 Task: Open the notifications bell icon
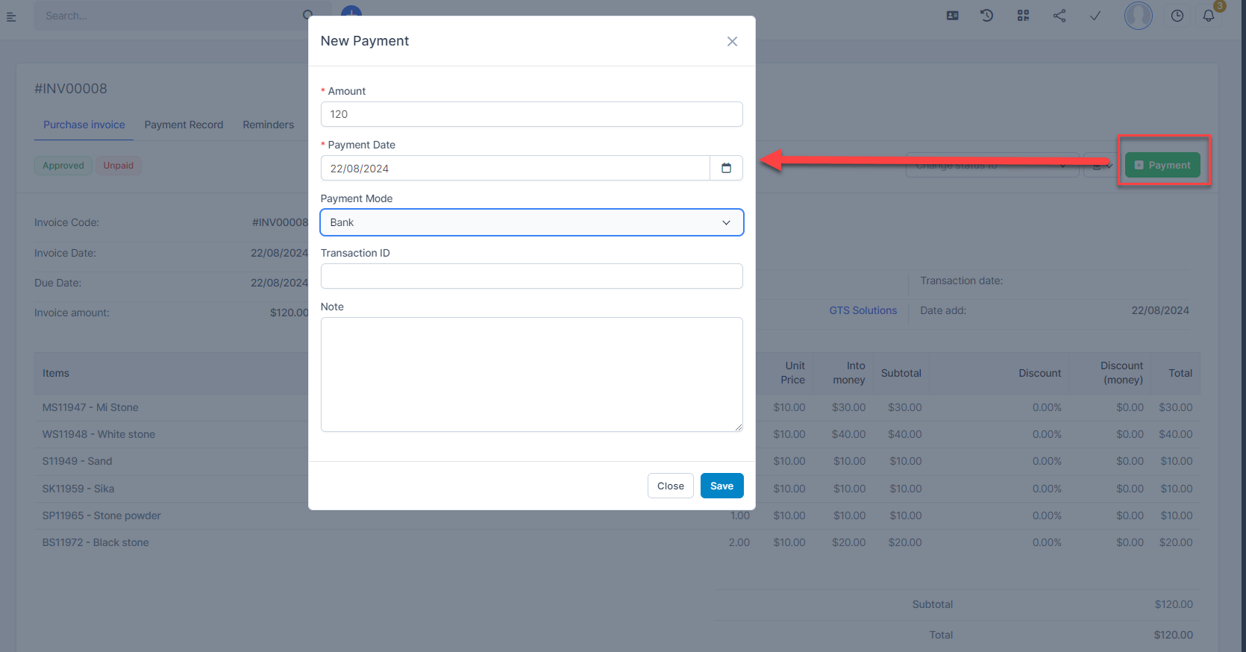click(x=1209, y=16)
